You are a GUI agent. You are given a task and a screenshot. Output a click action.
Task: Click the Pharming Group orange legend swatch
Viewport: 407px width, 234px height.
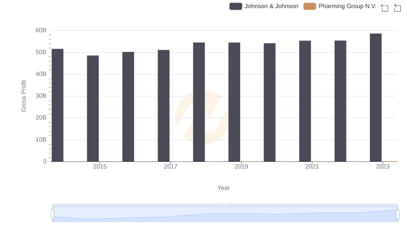(x=310, y=6)
